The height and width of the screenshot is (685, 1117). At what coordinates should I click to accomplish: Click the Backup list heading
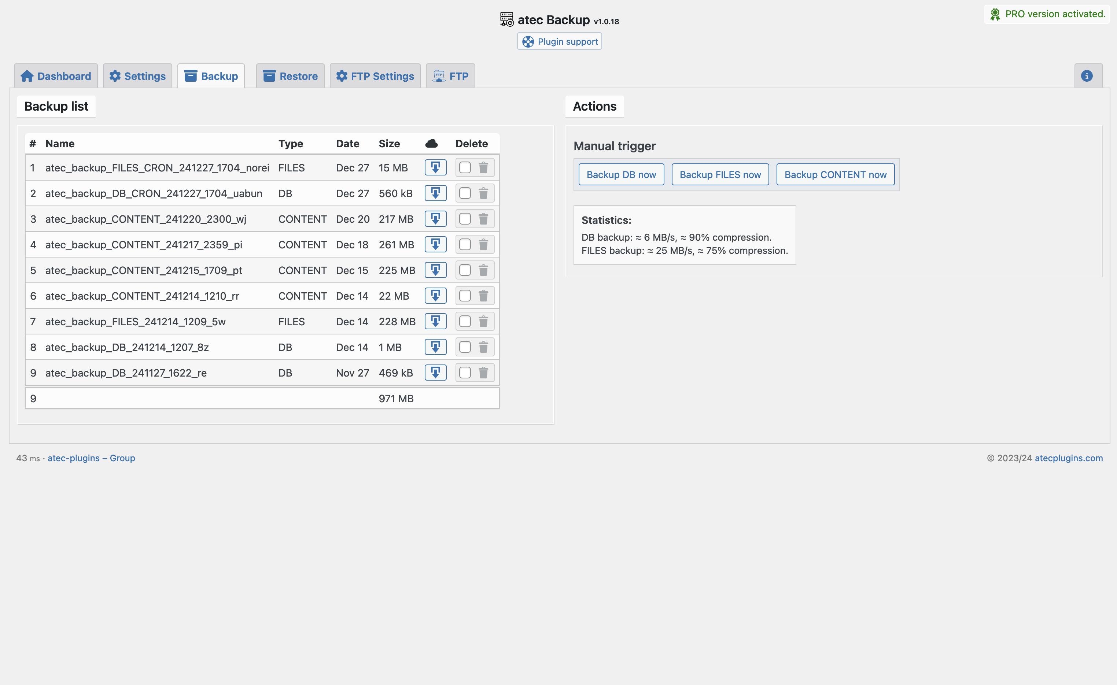(x=56, y=106)
